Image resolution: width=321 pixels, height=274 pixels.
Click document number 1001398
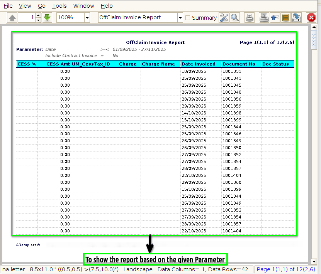[232, 113]
